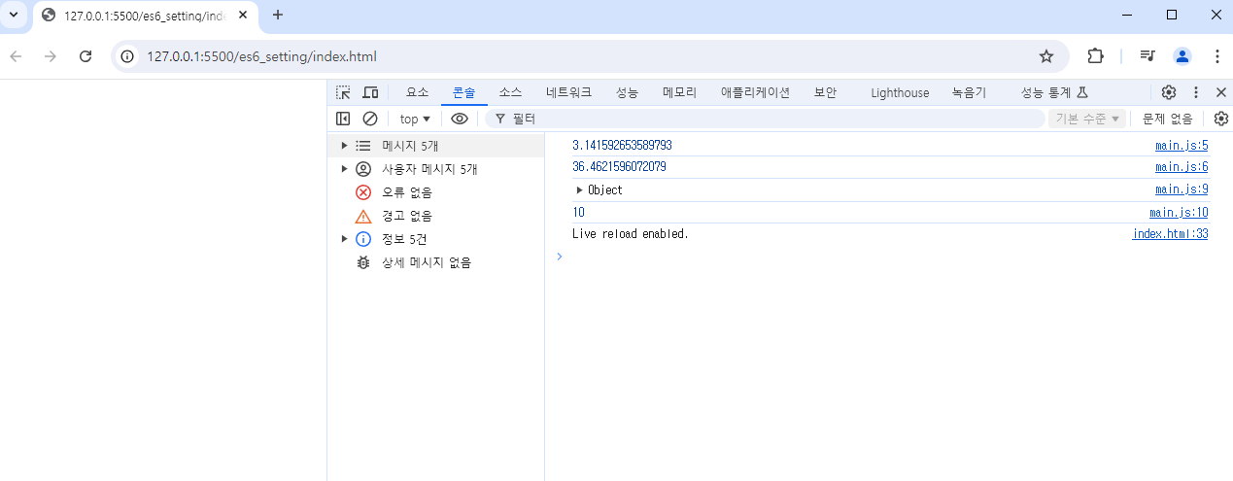Switch to the 메모리 tab
1233x481 pixels.
coord(680,92)
